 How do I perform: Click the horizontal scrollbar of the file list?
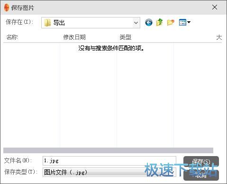[x=108, y=150]
